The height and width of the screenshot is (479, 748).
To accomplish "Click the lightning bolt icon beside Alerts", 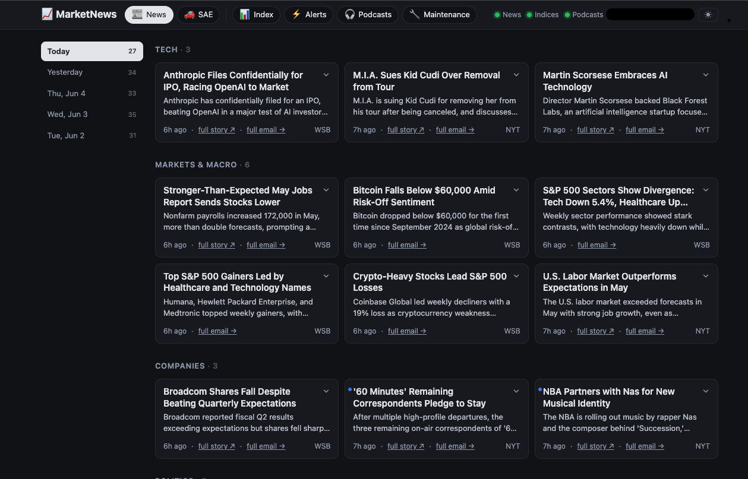I will [x=296, y=14].
